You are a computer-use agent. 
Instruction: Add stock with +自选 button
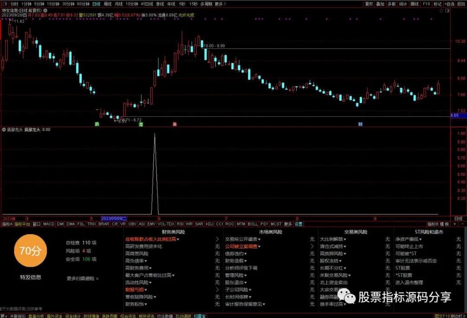coord(449,4)
